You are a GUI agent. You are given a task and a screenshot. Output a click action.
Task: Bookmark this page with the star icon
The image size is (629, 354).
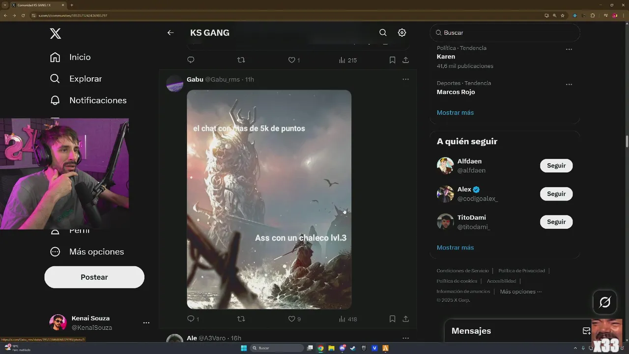coord(563,15)
